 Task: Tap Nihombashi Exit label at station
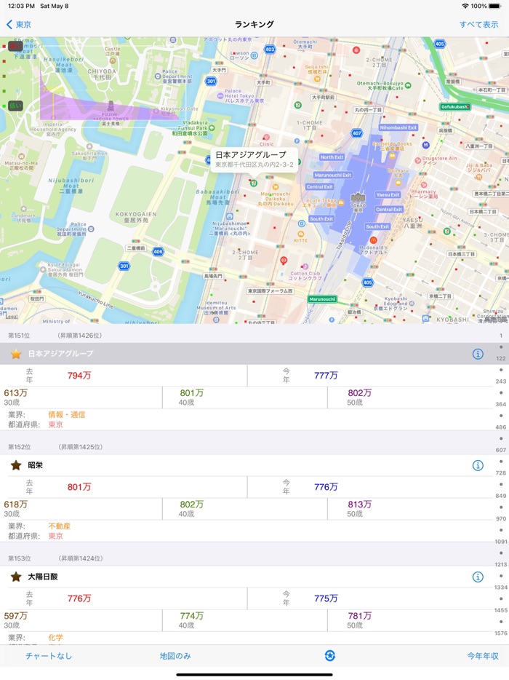tap(398, 127)
